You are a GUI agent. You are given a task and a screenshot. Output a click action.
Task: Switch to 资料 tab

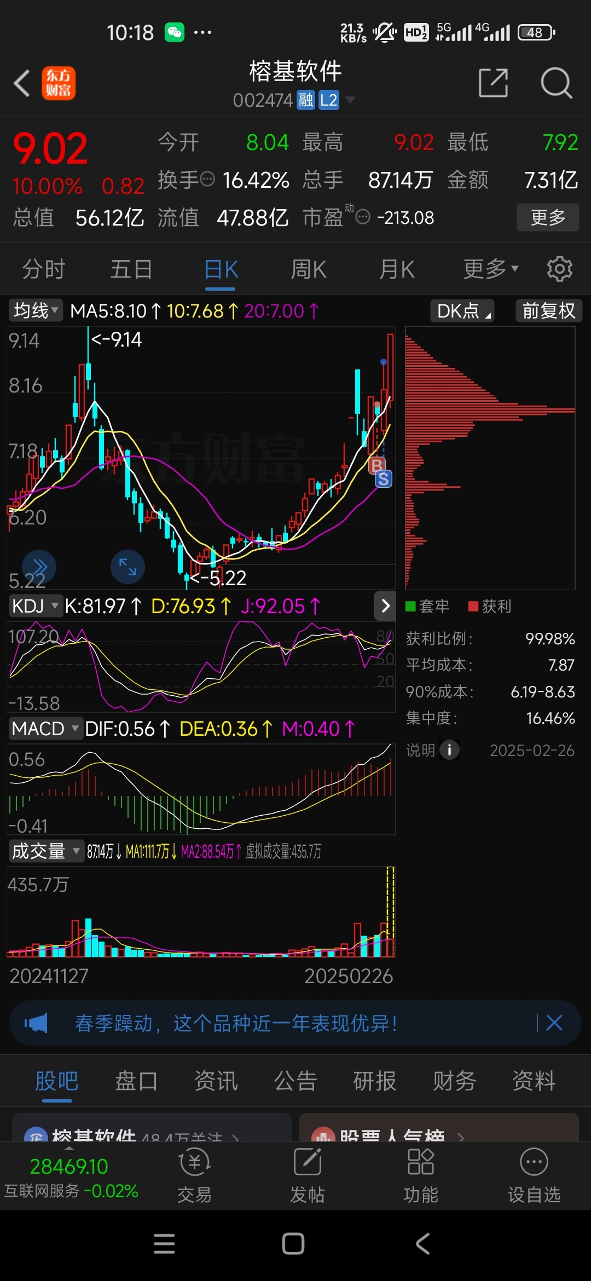534,1081
